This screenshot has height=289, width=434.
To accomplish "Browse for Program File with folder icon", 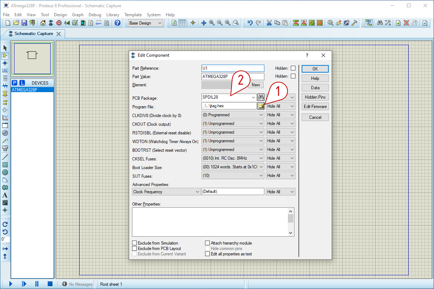I will click(261, 106).
